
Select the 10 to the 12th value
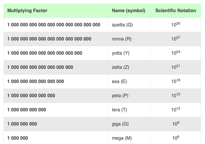pos(176,110)
